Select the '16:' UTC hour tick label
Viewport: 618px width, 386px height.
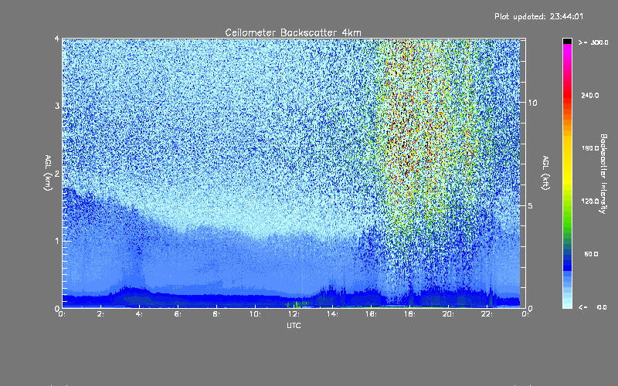tap(371, 314)
